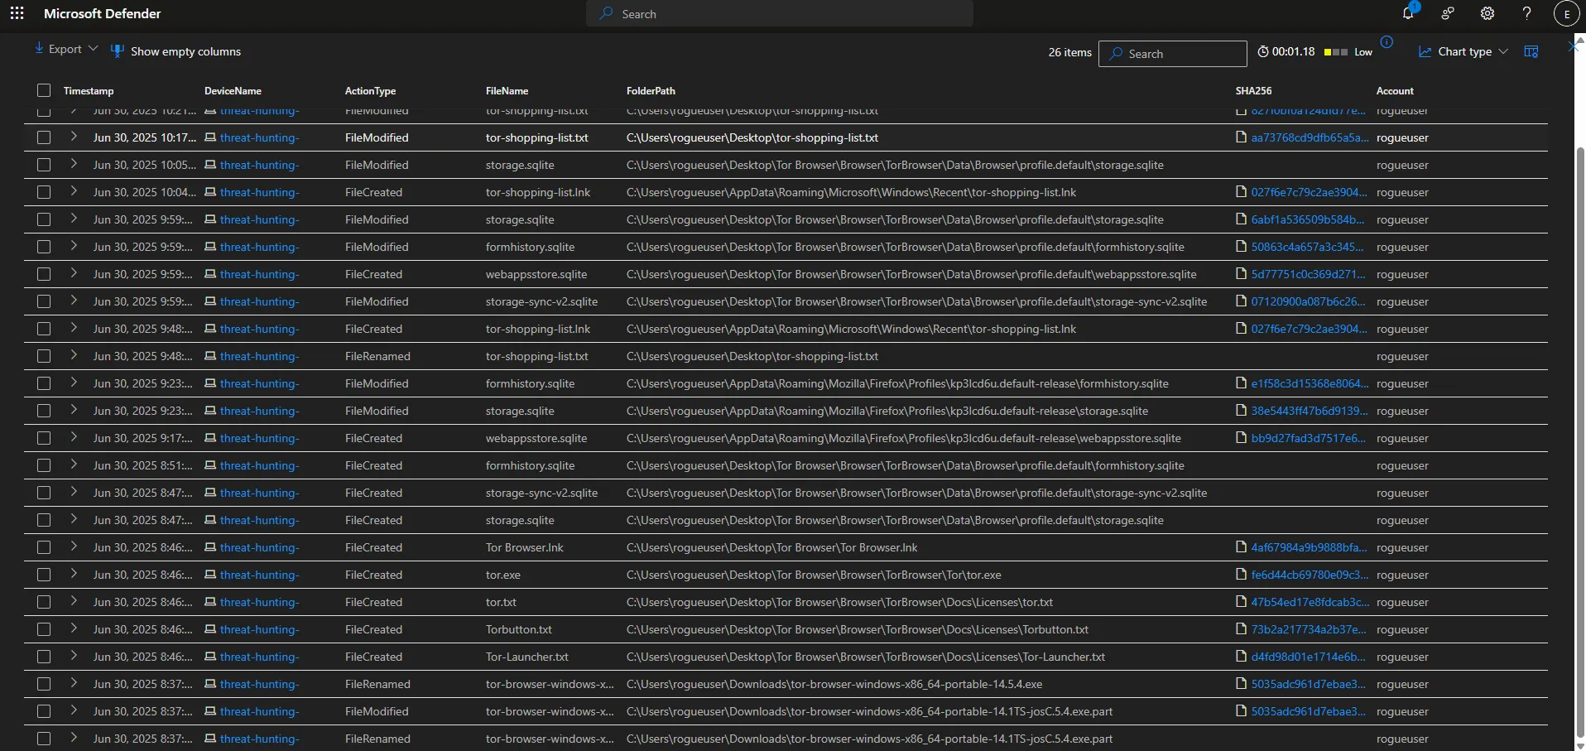Click the results vertical scrollbar
1586x751 pixels.
coord(1579,440)
